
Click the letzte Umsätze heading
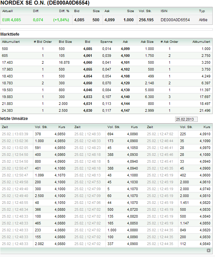[14, 119]
